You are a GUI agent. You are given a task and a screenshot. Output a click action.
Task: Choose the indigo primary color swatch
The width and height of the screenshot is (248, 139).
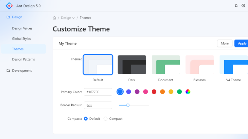point(129,92)
